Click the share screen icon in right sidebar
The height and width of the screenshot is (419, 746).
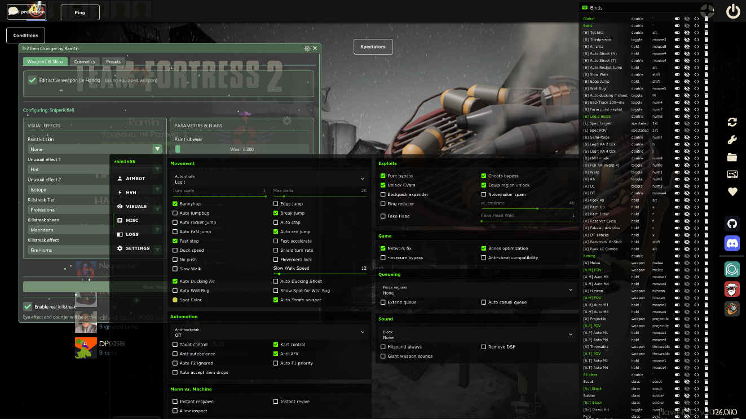coord(732,174)
